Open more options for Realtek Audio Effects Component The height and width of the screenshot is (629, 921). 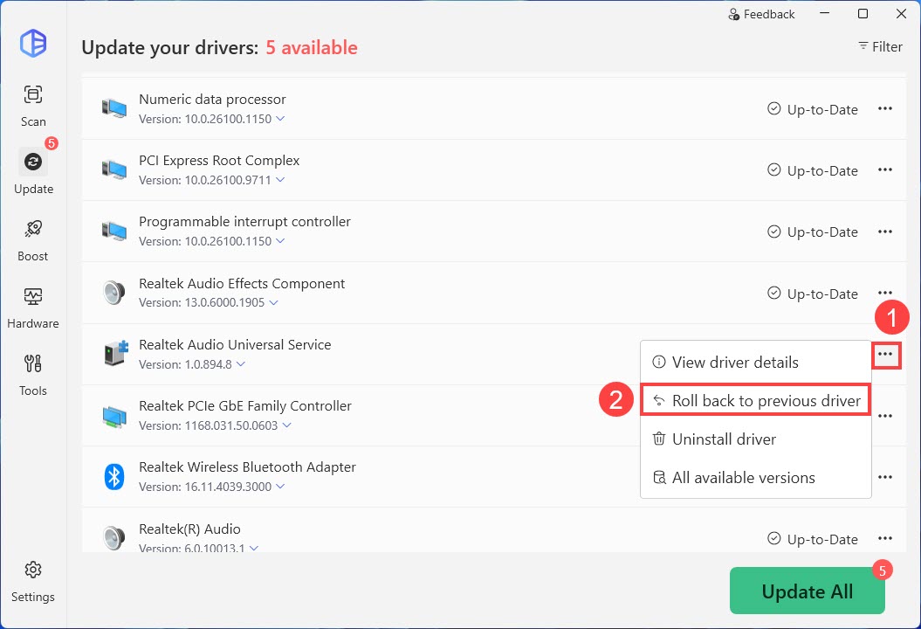click(x=885, y=292)
